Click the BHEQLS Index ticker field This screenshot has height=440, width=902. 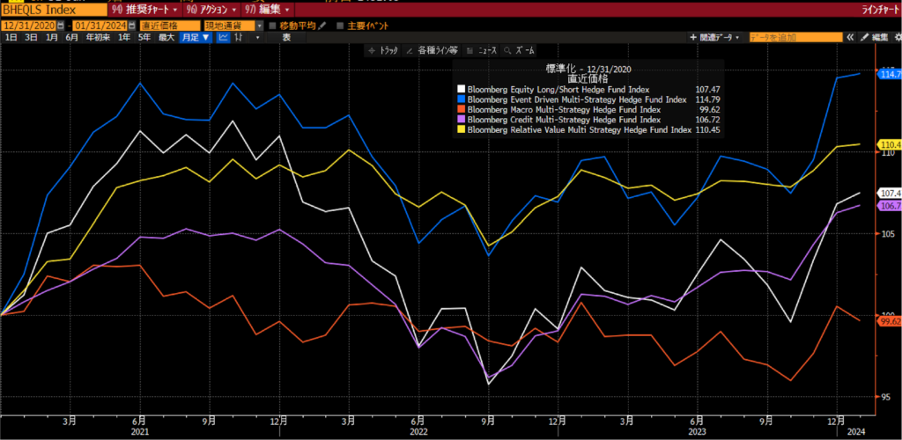(x=54, y=10)
